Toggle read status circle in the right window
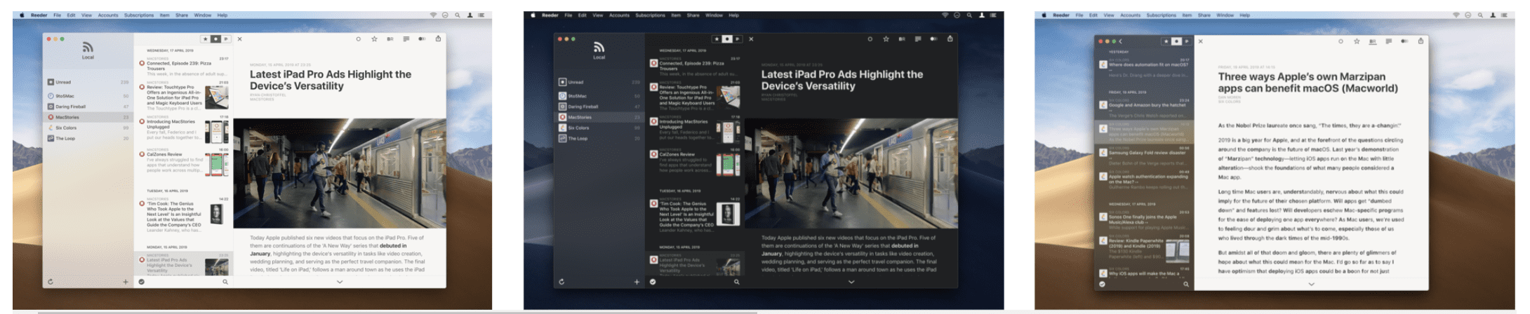1530x314 pixels. tap(1341, 41)
